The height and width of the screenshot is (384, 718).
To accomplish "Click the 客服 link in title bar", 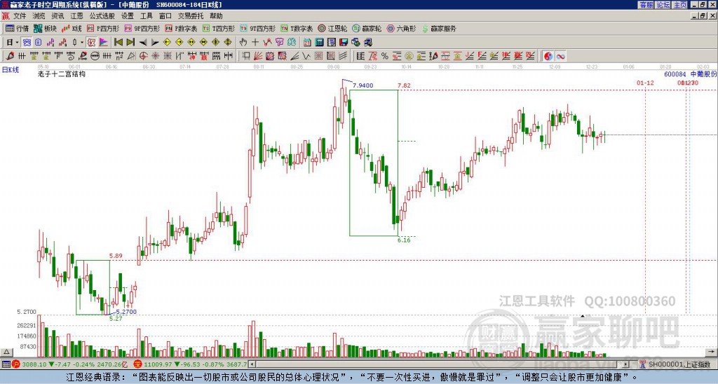I will coord(646,5).
